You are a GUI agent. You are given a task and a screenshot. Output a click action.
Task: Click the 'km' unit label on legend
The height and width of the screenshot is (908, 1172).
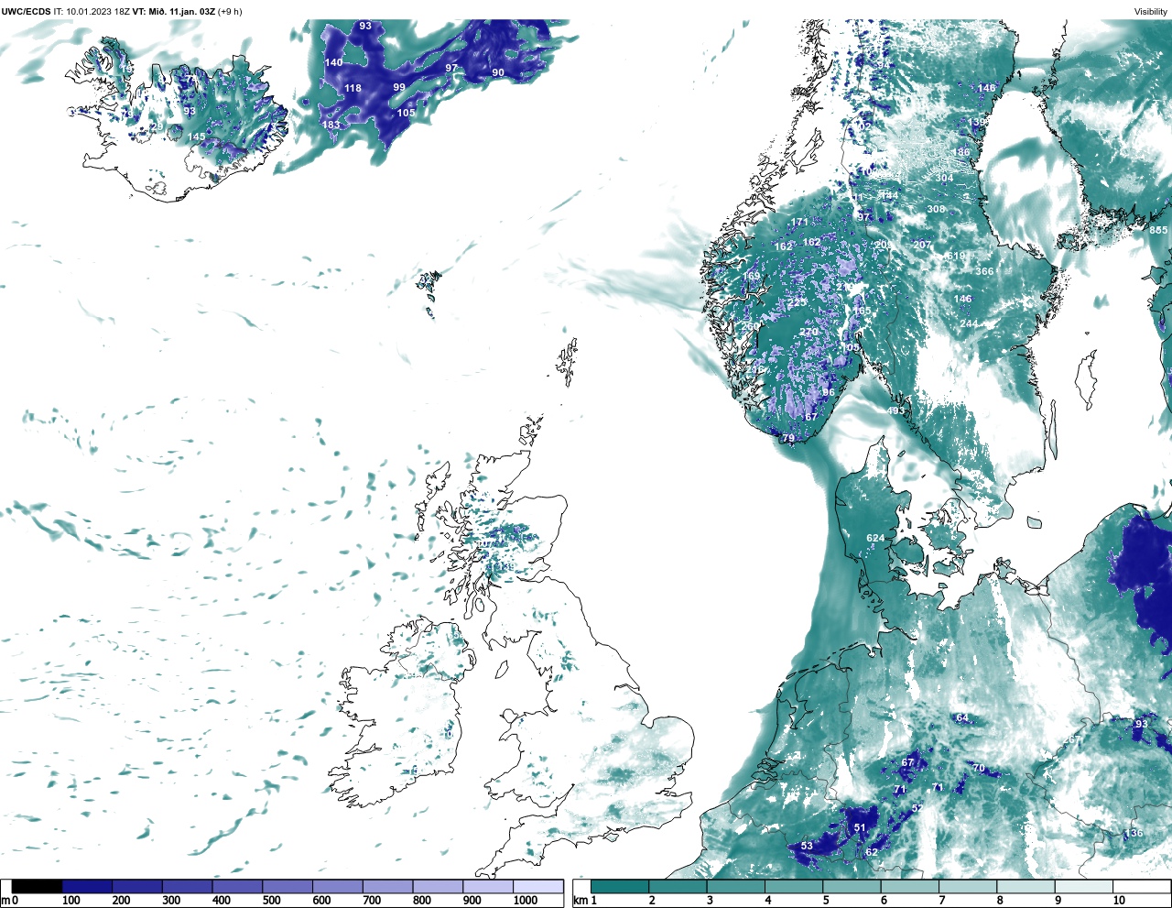[580, 901]
